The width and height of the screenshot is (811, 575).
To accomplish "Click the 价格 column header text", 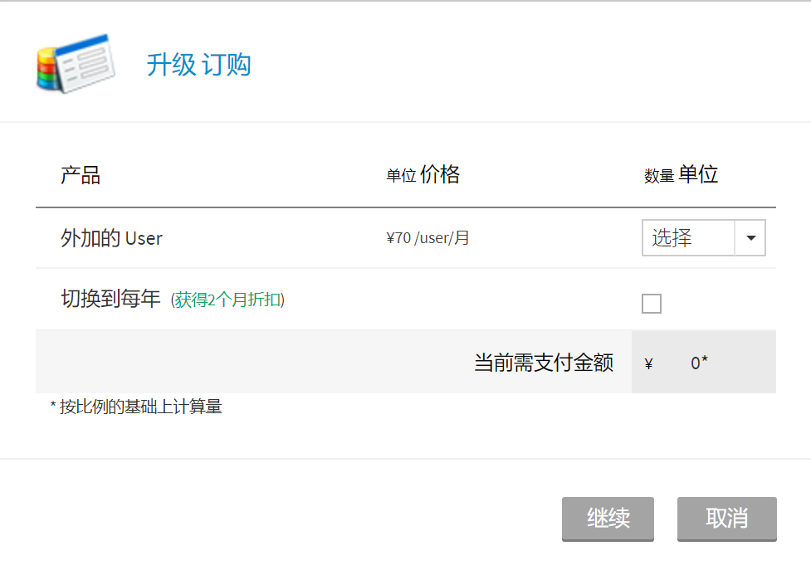I will 440,174.
